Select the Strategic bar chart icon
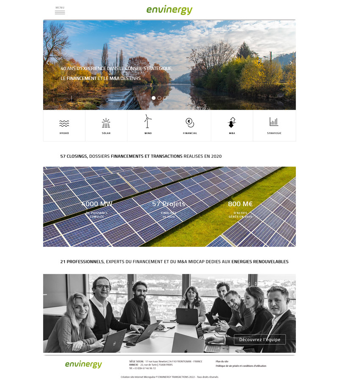The height and width of the screenshot is (380, 339). (x=274, y=122)
